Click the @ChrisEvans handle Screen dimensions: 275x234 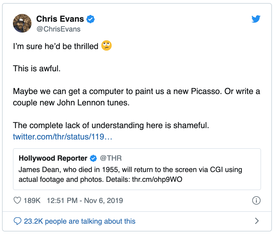pos(58,29)
